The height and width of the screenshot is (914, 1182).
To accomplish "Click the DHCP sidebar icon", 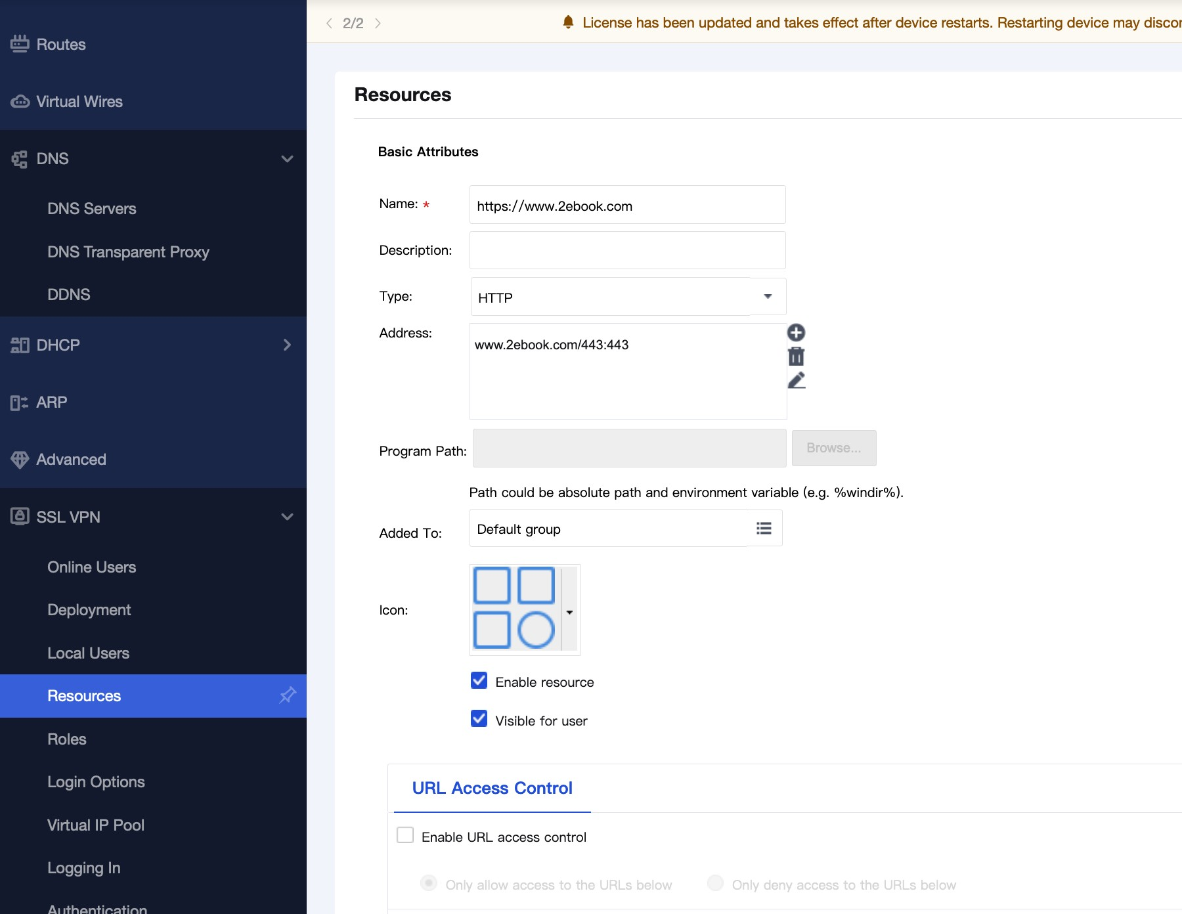I will pyautogui.click(x=20, y=345).
